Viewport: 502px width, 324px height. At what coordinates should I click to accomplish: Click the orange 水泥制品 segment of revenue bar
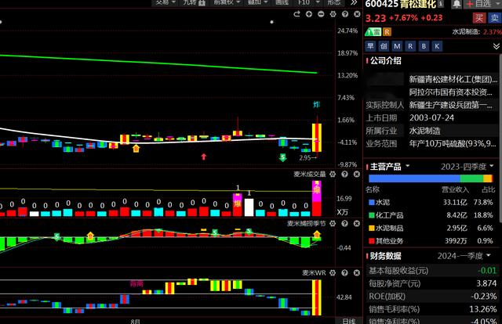coord(488,178)
